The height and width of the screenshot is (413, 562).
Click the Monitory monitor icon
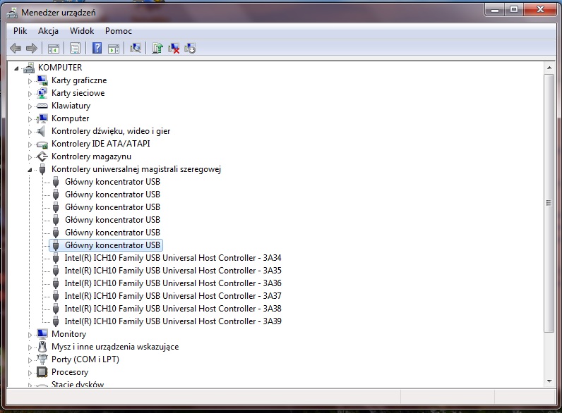tap(42, 334)
